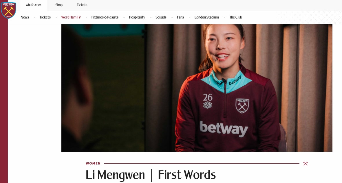The height and width of the screenshot is (183, 342).
Task: Open the Squads menu
Action: [x=161, y=17]
